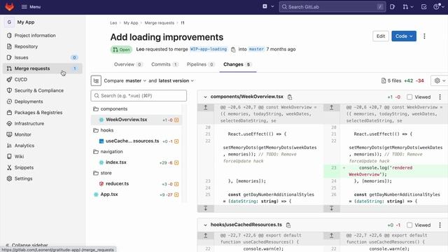Click the Edit button
Screen dimensions: 448x252
point(381,36)
